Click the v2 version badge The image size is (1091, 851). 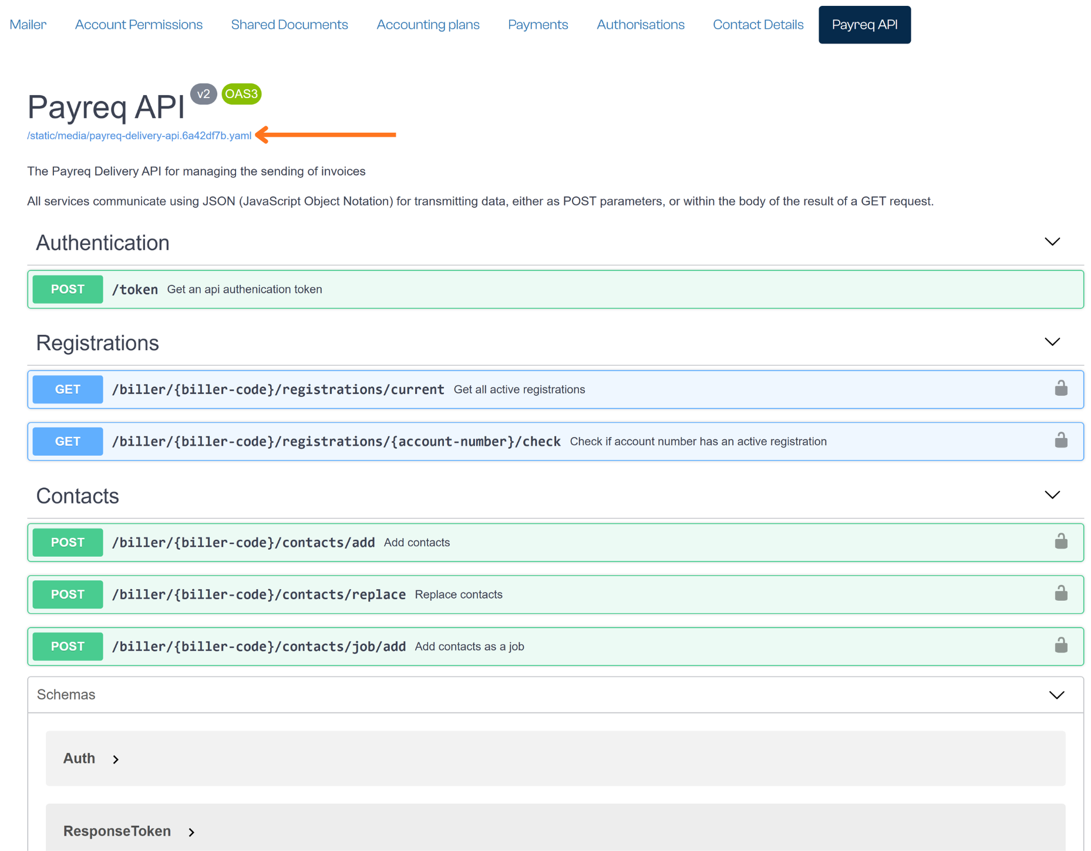tap(203, 94)
